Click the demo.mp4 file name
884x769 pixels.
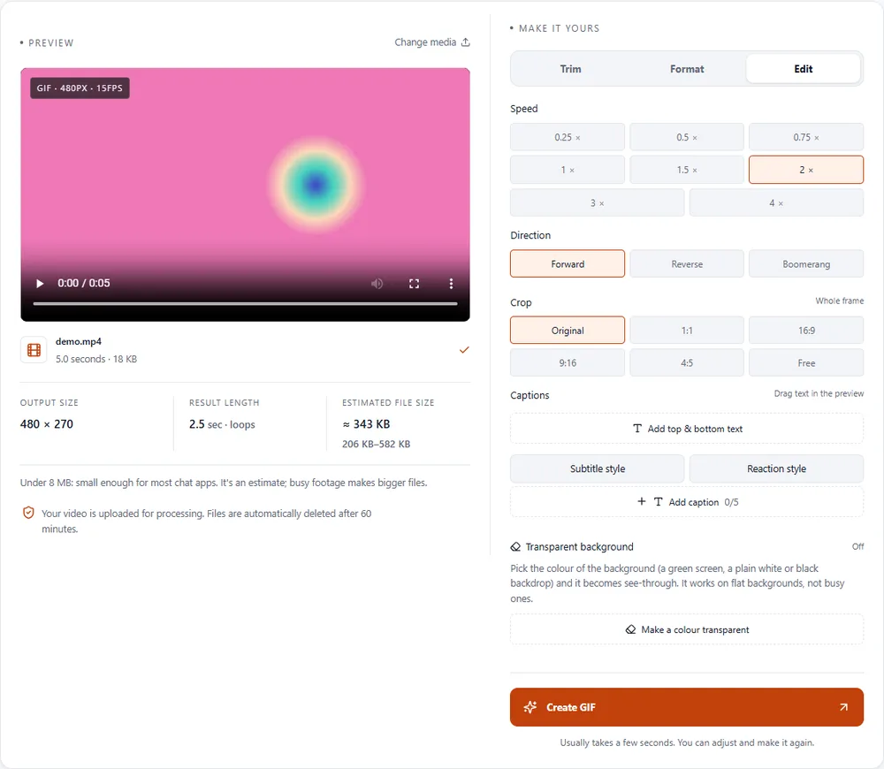(x=79, y=342)
